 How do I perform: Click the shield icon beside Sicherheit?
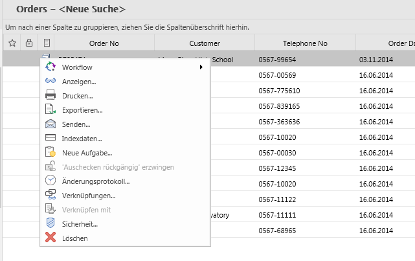(50, 224)
